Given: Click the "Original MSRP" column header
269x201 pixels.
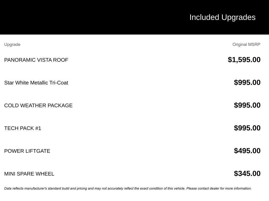Looking at the screenshot, I should [246, 44].
